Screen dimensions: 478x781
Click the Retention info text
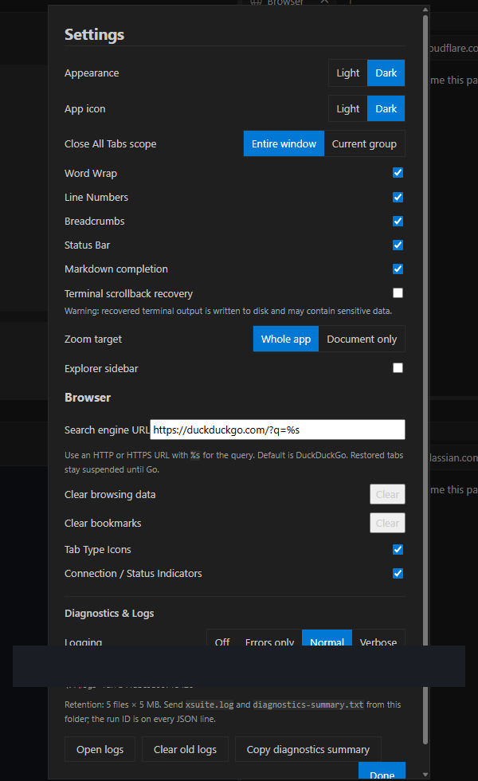click(x=233, y=712)
